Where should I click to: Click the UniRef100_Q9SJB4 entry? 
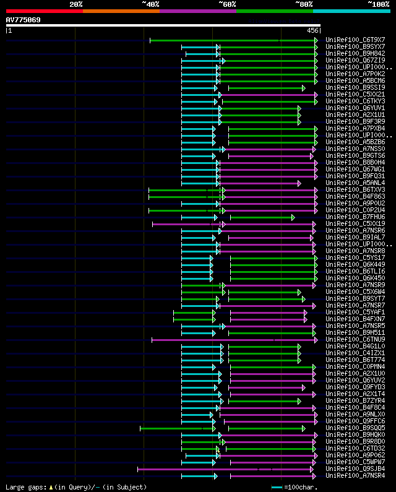pyautogui.click(x=355, y=468)
